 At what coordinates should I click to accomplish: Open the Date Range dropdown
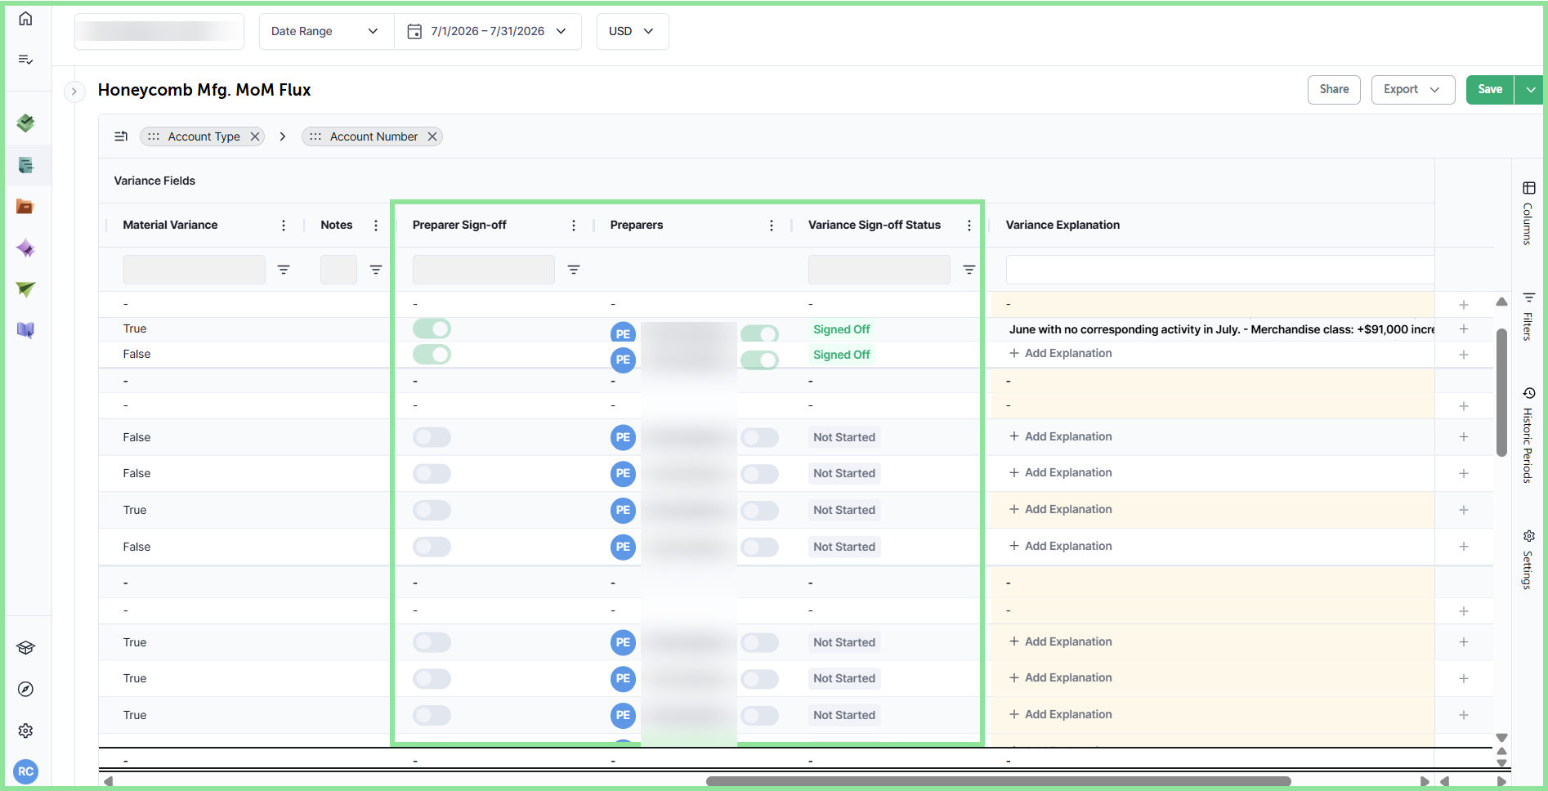click(x=326, y=31)
